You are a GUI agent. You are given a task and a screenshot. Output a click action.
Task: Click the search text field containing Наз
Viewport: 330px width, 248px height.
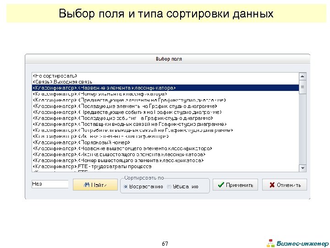pos(50,184)
